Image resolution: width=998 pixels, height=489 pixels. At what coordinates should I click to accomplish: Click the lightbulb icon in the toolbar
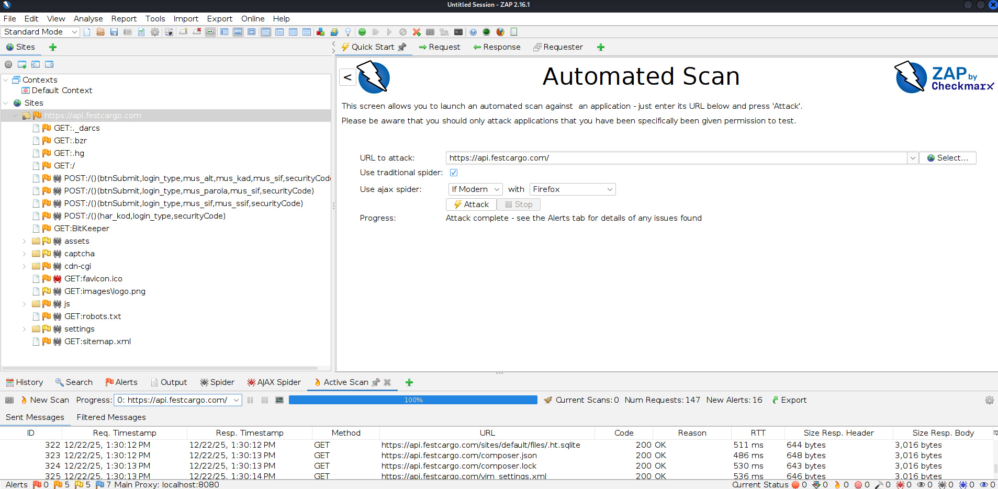point(347,32)
